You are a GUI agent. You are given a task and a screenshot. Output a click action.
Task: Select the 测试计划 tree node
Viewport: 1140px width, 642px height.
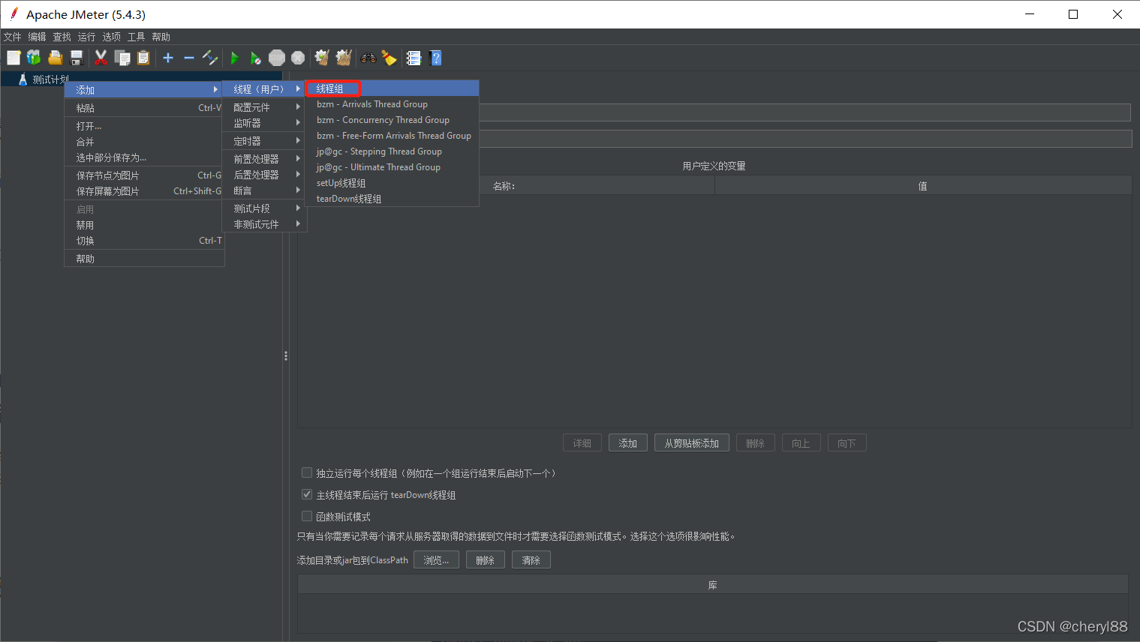point(50,79)
